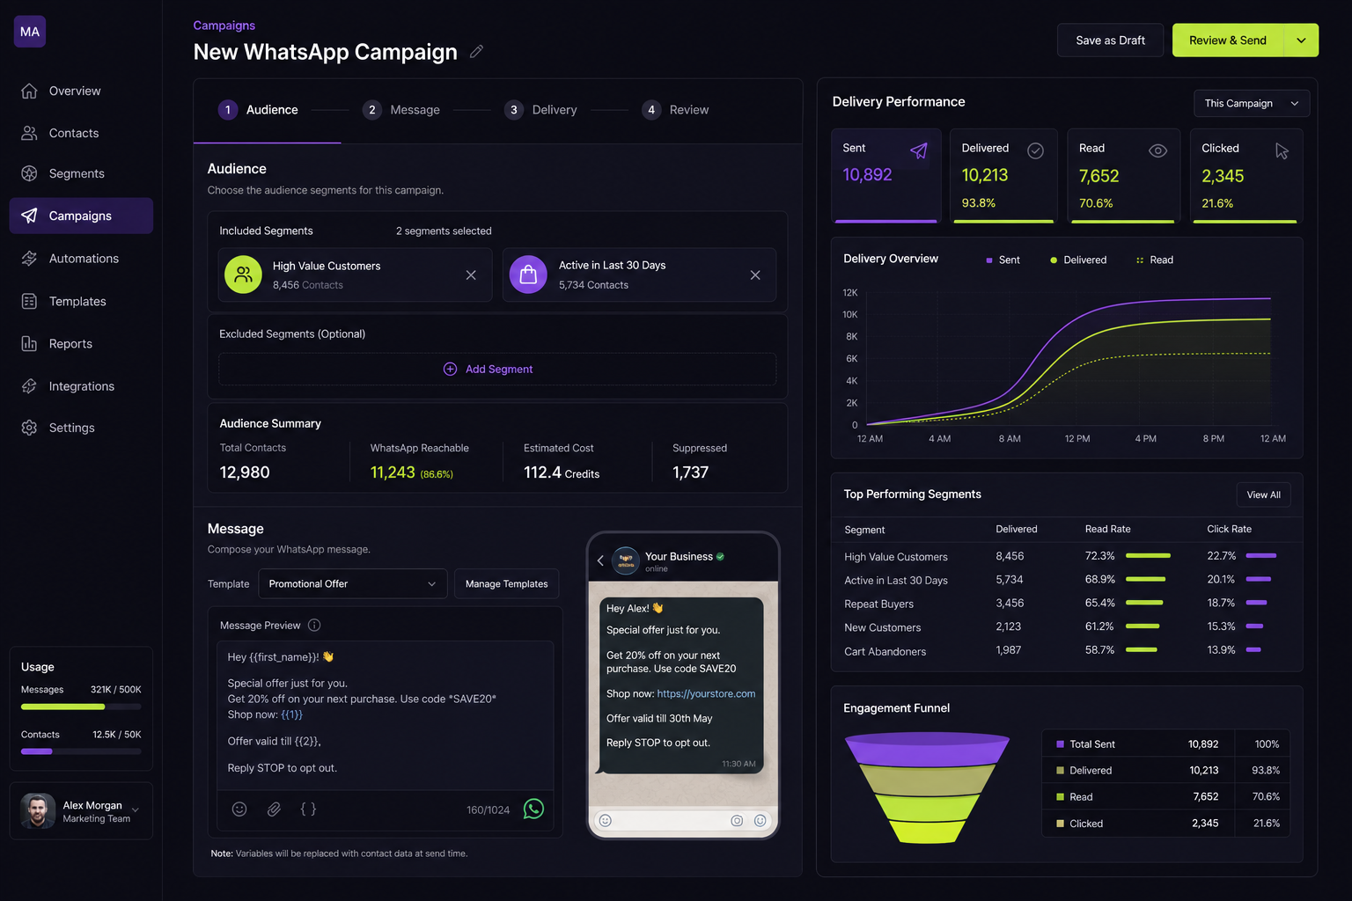The width and height of the screenshot is (1352, 901).
Task: Click the Clicked cursor icon
Action: pyautogui.click(x=1282, y=151)
